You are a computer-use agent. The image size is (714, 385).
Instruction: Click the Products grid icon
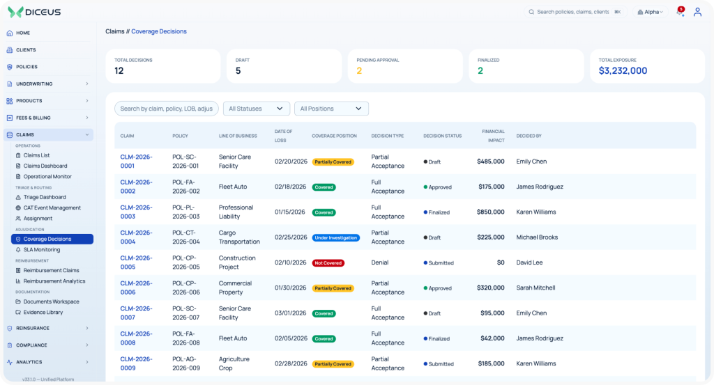point(10,101)
